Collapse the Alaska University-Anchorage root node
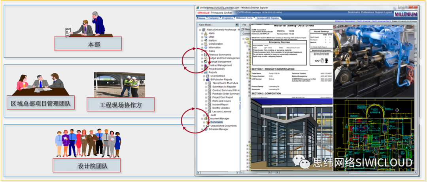The image size is (427, 182). click(x=200, y=30)
